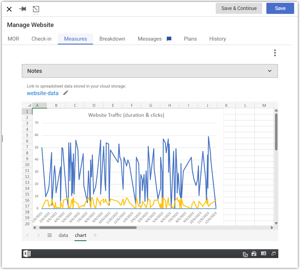
Task: Open the three-dot more options menu
Action: 275,53
